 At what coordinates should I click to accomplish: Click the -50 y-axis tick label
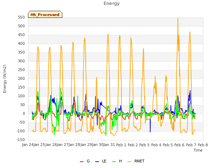point(22,122)
